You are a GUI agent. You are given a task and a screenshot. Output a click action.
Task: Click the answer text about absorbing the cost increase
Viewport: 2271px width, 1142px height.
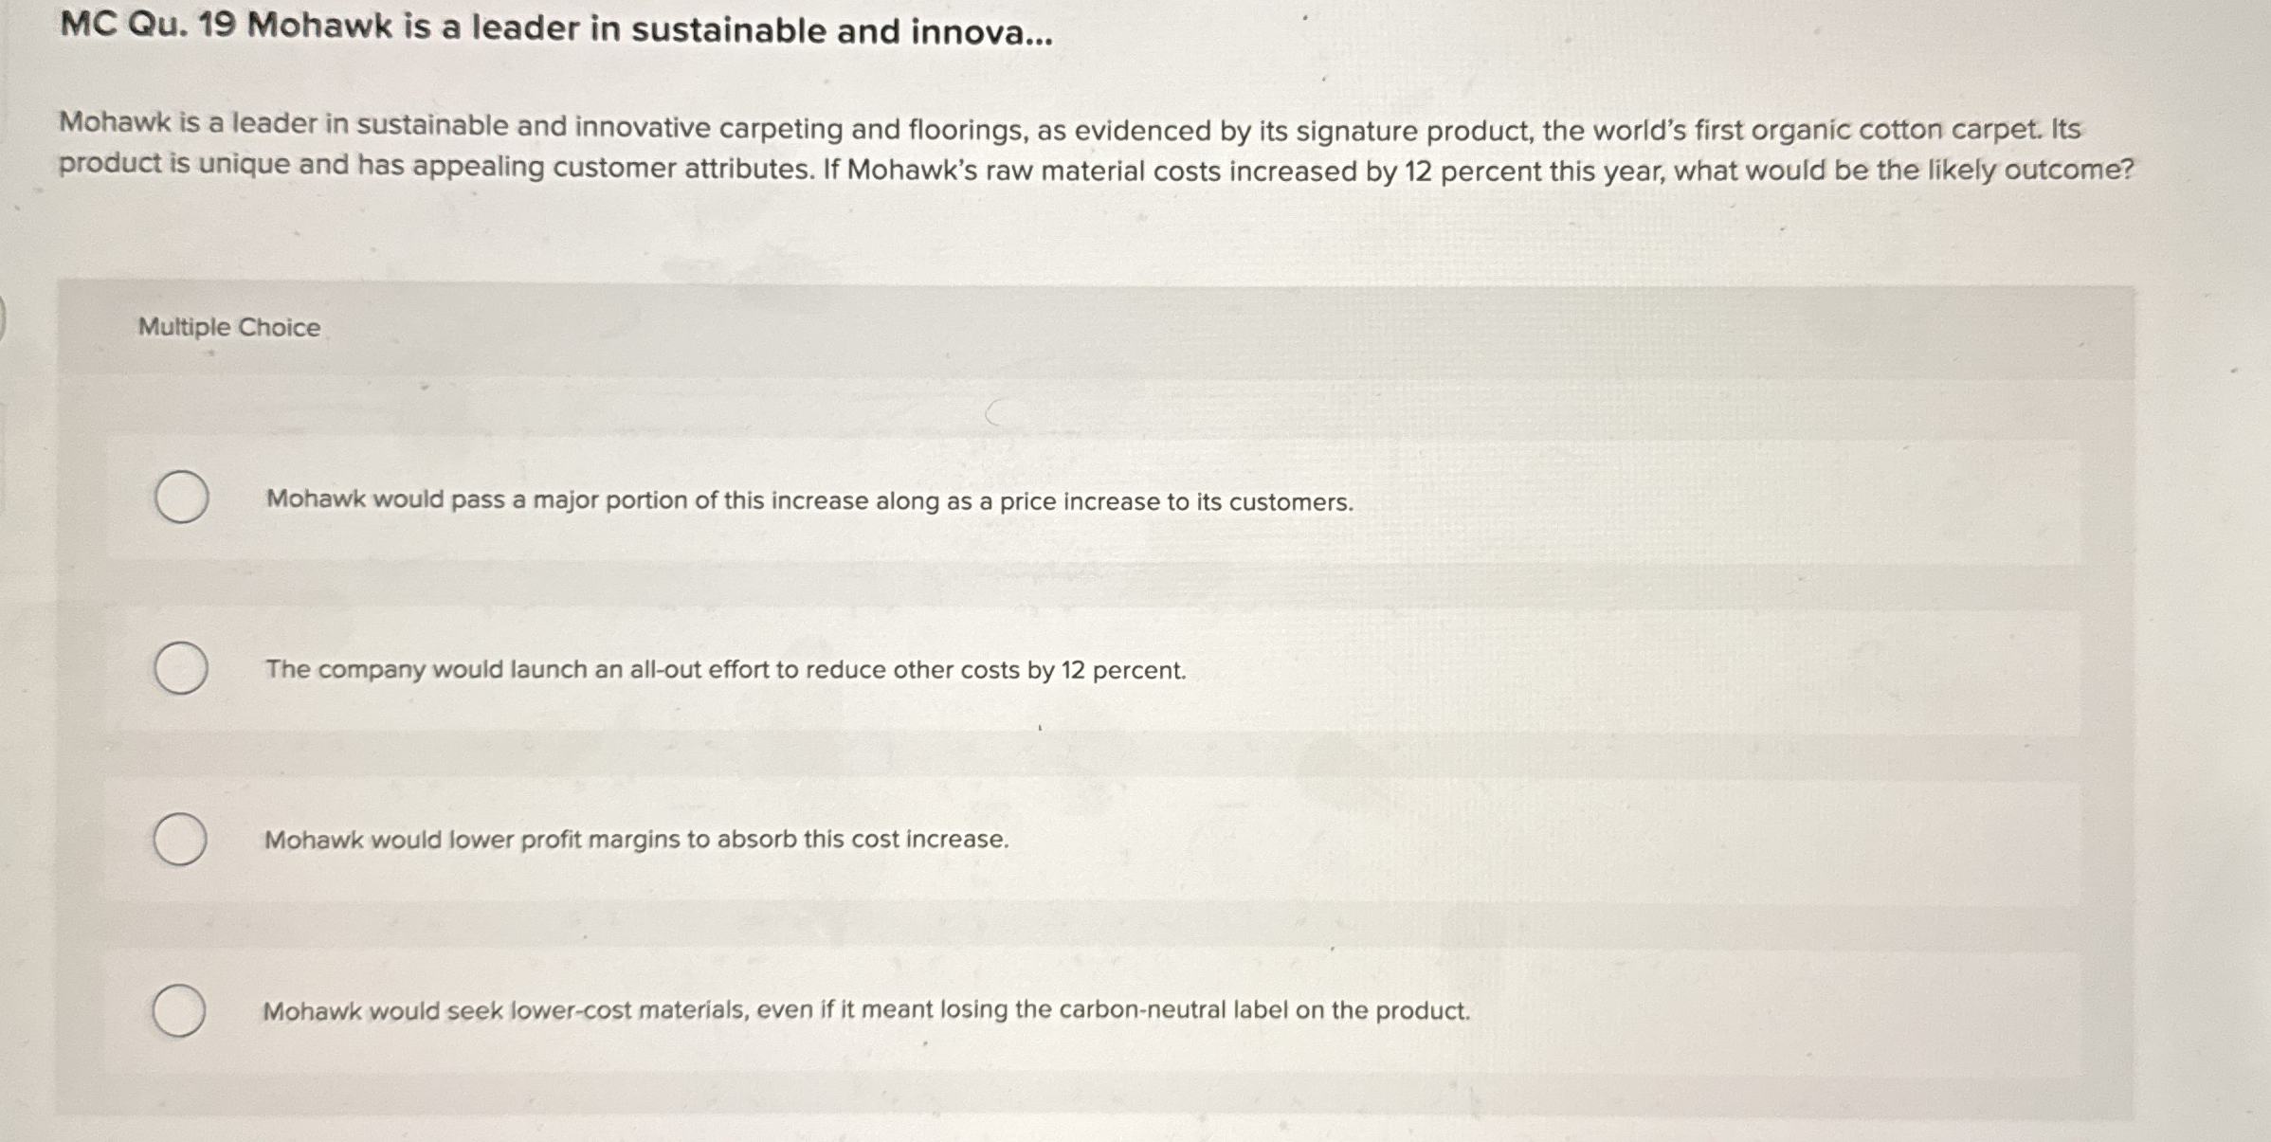(636, 838)
